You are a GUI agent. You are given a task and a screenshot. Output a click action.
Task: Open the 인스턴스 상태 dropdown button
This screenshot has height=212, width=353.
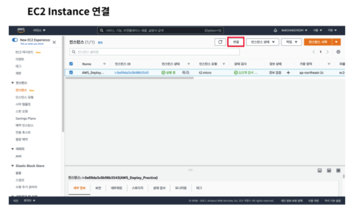tap(262, 42)
